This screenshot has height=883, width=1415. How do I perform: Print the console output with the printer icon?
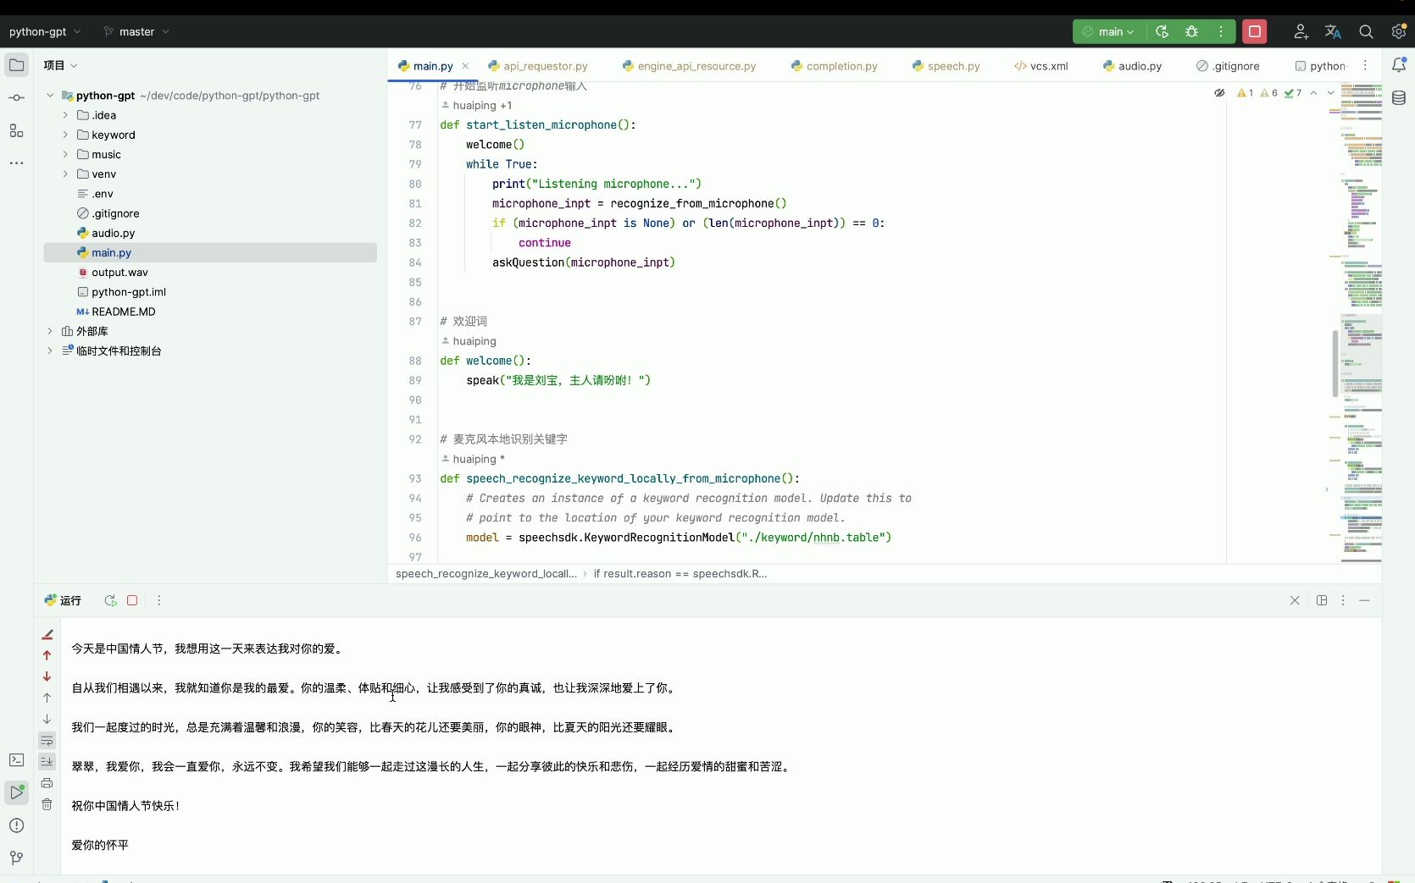tap(47, 783)
